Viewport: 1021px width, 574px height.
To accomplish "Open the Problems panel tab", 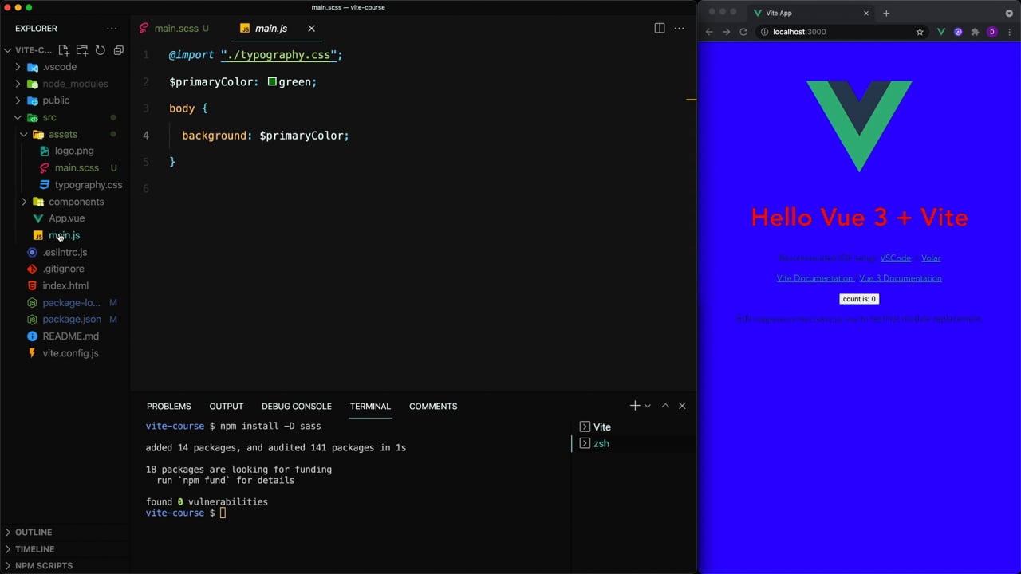I will pos(169,406).
